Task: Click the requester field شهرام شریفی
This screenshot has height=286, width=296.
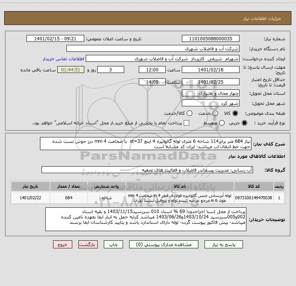Action: pos(163,59)
